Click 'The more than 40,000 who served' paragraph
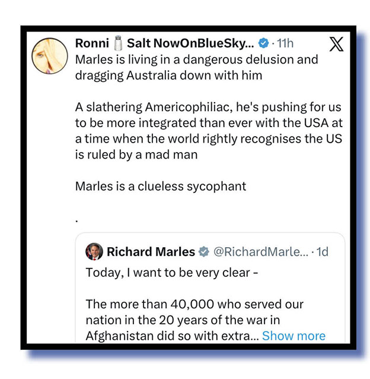 pyautogui.click(x=194, y=312)
